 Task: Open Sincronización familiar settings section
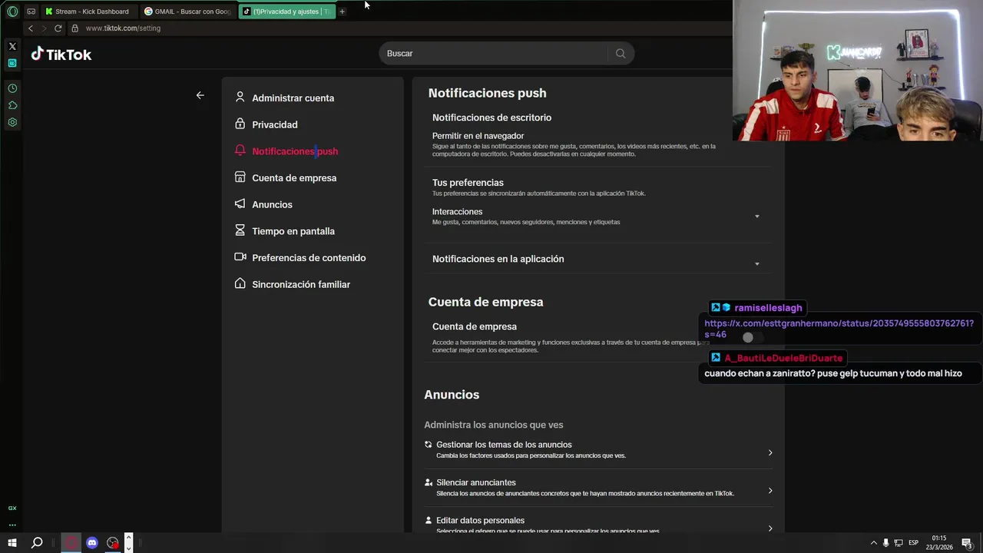tap(301, 284)
